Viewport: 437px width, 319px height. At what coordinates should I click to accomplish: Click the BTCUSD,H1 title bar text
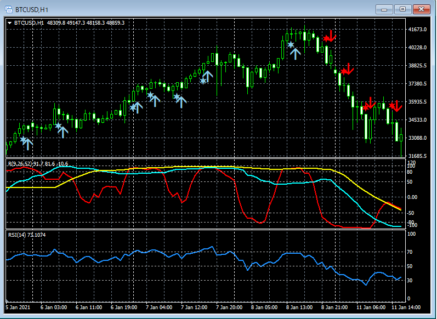pyautogui.click(x=31, y=10)
